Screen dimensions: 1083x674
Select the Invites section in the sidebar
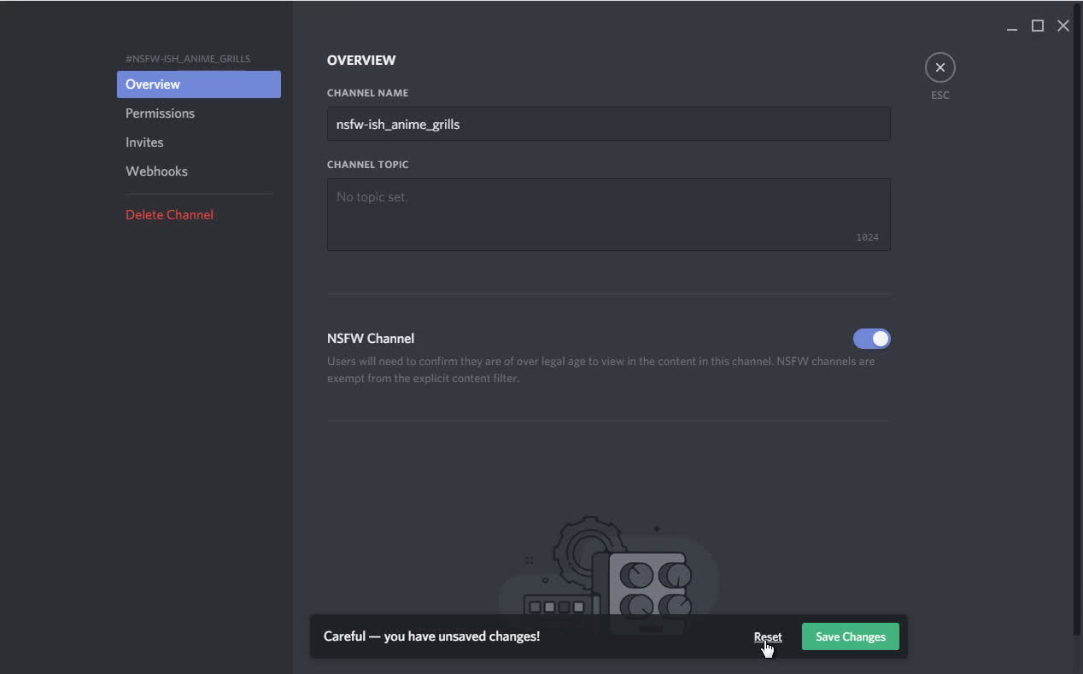click(143, 142)
